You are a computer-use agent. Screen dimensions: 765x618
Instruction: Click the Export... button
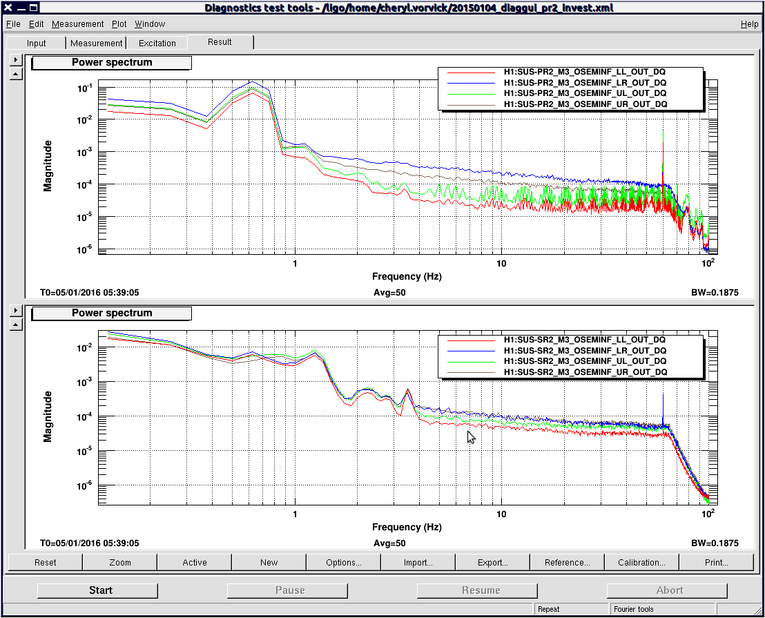pyautogui.click(x=493, y=562)
